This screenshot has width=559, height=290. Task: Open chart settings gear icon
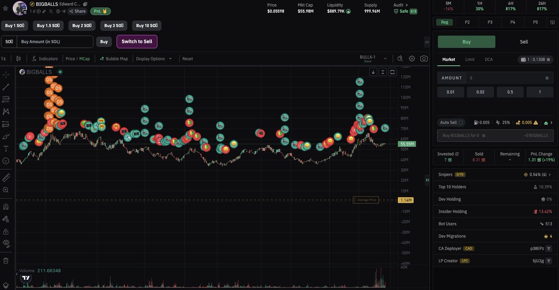pyautogui.click(x=412, y=59)
